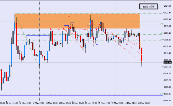Select the Fibonacci 0 level label
This screenshot has width=173, height=106.
click(162, 67)
